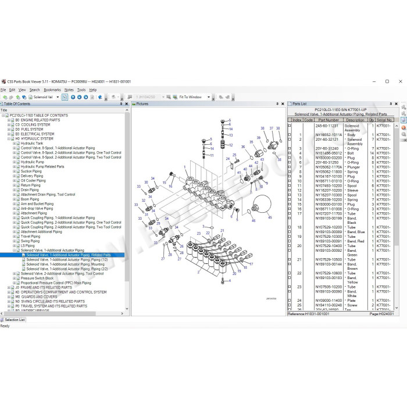The width and height of the screenshot is (407, 407).
Task: Click the blue circle up-arrow icon
Action: pos(73,97)
